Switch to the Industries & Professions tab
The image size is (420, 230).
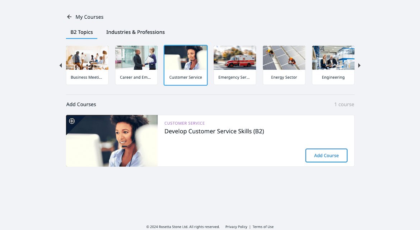pyautogui.click(x=135, y=32)
